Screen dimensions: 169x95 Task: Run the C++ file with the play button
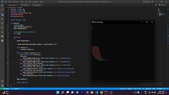156,5
